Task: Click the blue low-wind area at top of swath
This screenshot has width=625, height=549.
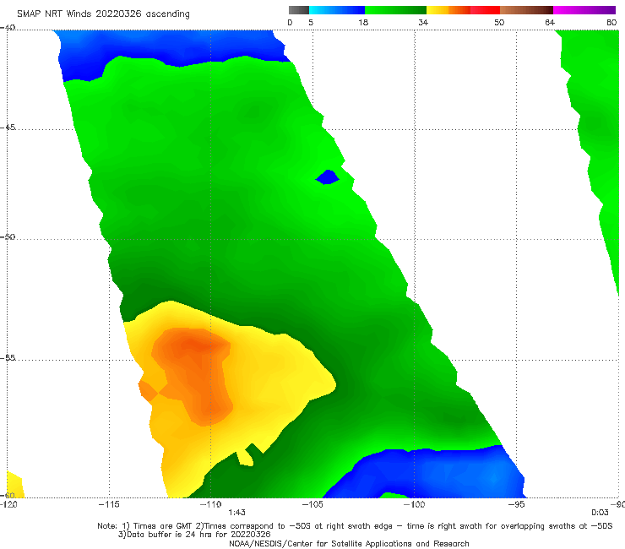Action: tap(171, 50)
